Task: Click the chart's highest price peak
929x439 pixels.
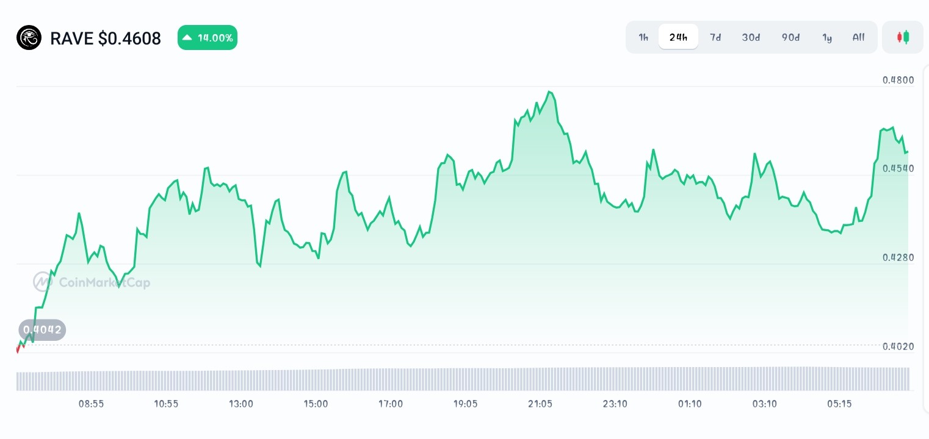Action: point(550,92)
